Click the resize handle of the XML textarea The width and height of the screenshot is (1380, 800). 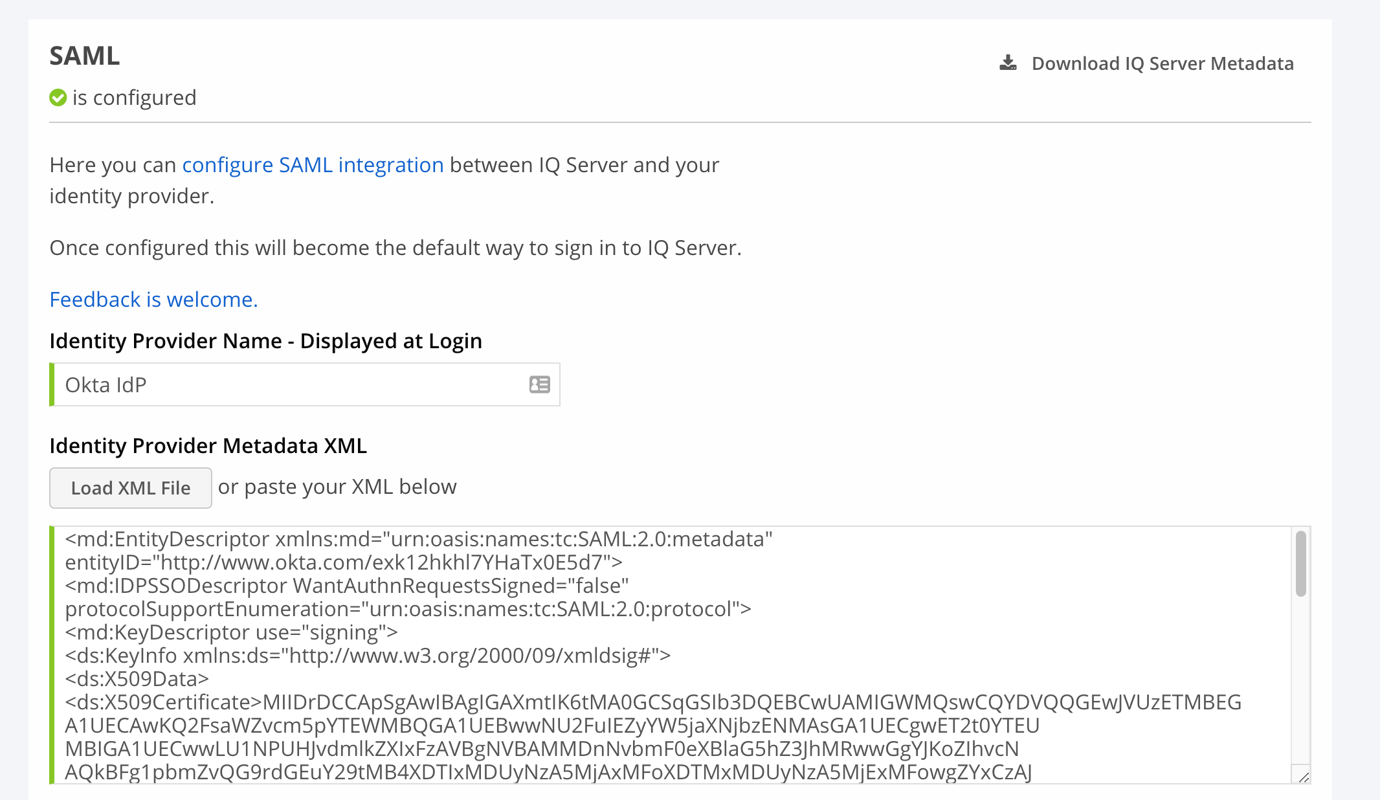(1304, 777)
